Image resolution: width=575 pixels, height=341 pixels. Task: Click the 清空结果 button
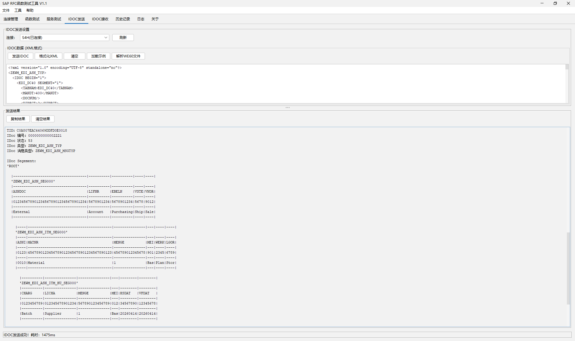(x=43, y=119)
